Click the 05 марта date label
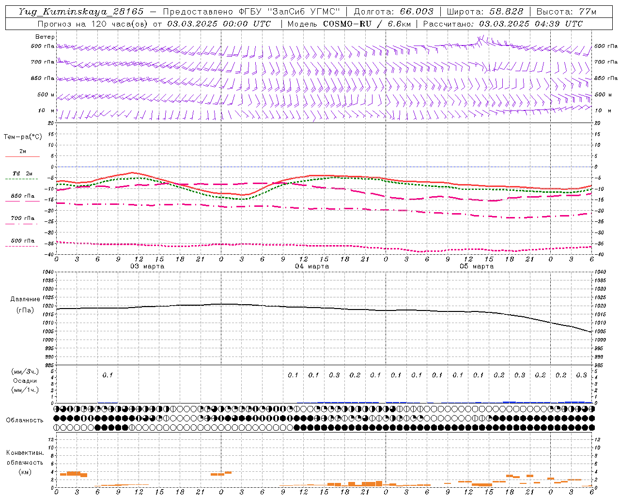620x496 pixels. (x=477, y=266)
